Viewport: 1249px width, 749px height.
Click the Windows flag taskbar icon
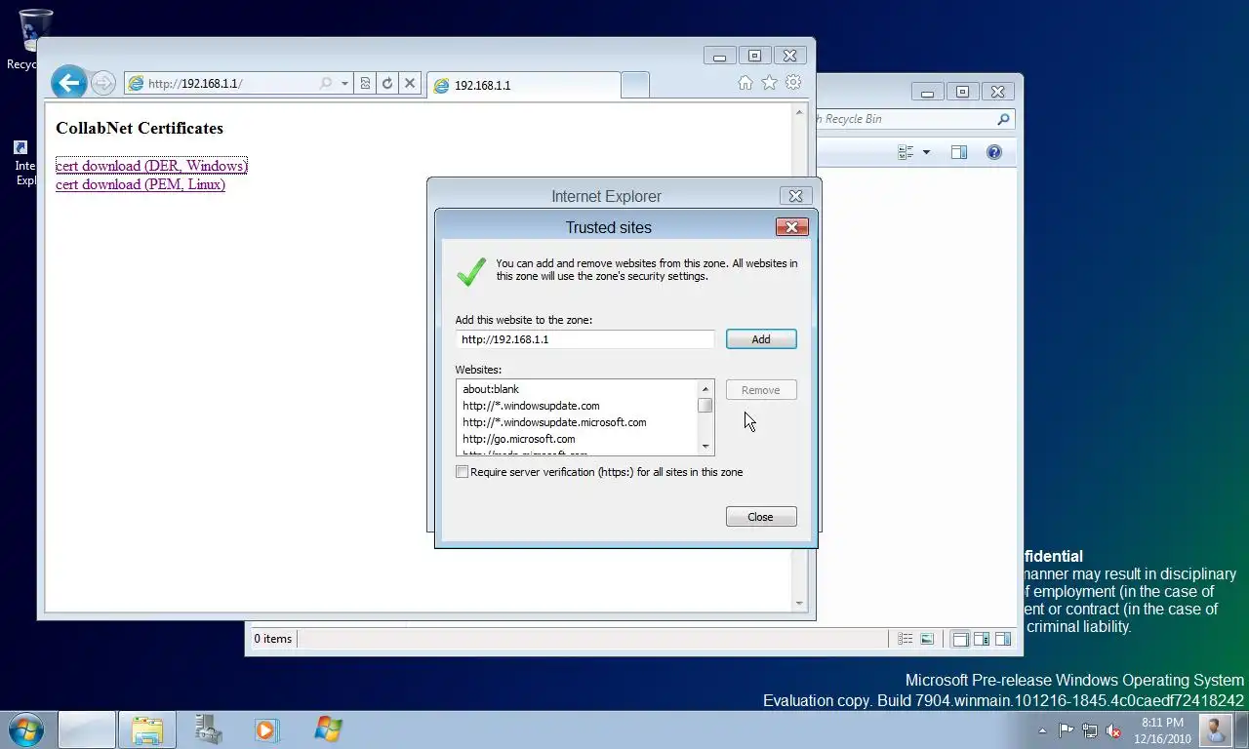[x=328, y=729]
